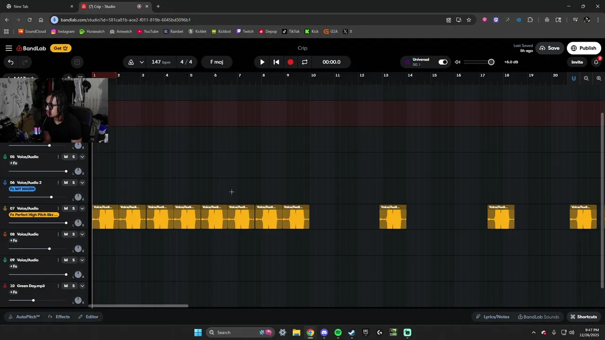Click bar 9 on the timeline ruler
Screen dimensions: 605x340
288,76
